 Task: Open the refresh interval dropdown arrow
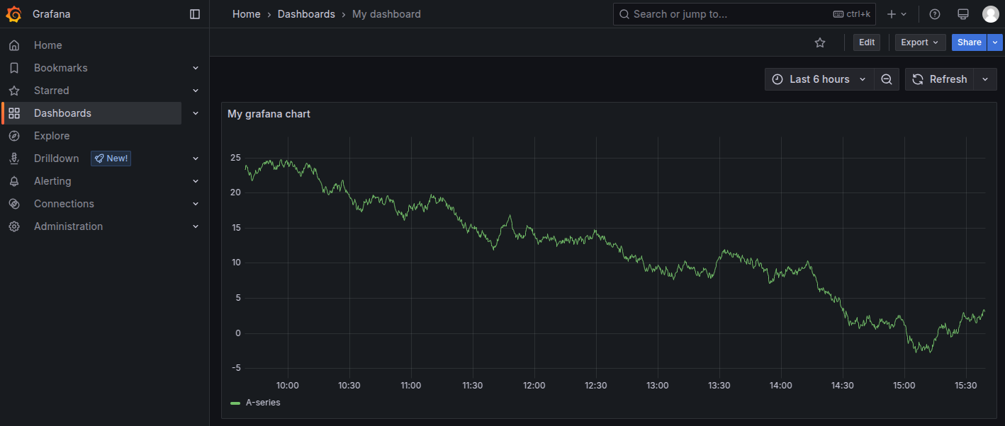click(x=985, y=79)
